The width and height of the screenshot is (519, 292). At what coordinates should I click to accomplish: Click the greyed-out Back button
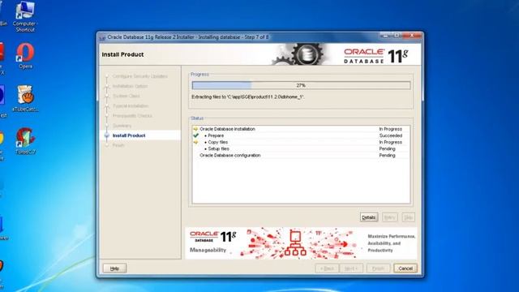[x=327, y=268]
